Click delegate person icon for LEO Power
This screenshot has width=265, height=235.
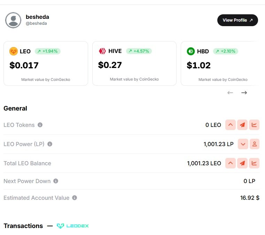coord(255,144)
